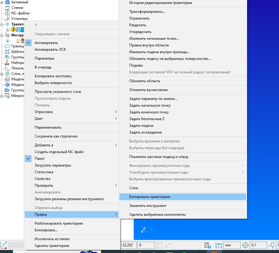Select Сохранить как стратегию
The width and height of the screenshot is (279, 253).
click(x=72, y=136)
